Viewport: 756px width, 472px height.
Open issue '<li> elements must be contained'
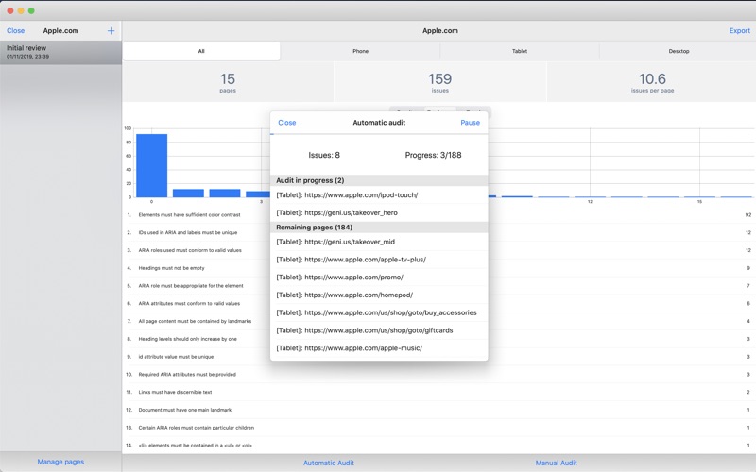(438, 446)
